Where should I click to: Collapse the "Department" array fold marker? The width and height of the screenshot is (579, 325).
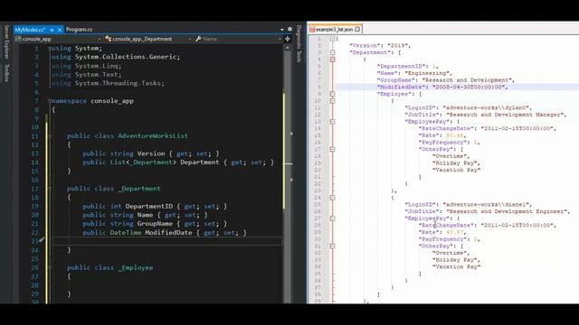[332, 52]
